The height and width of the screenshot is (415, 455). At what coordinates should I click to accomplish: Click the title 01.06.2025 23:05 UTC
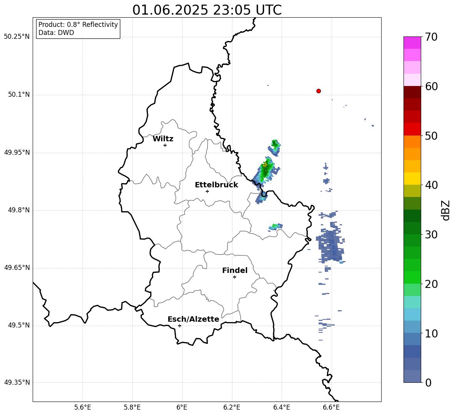(207, 10)
